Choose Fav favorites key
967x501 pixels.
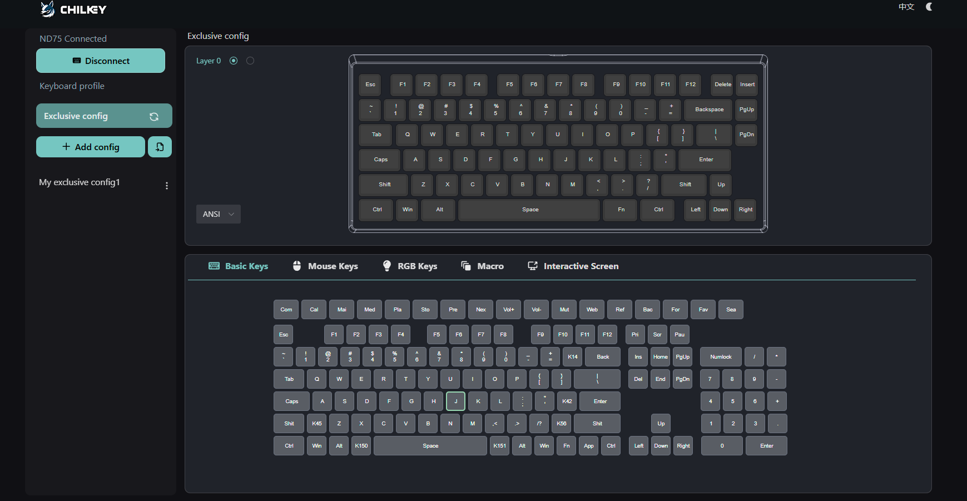703,310
